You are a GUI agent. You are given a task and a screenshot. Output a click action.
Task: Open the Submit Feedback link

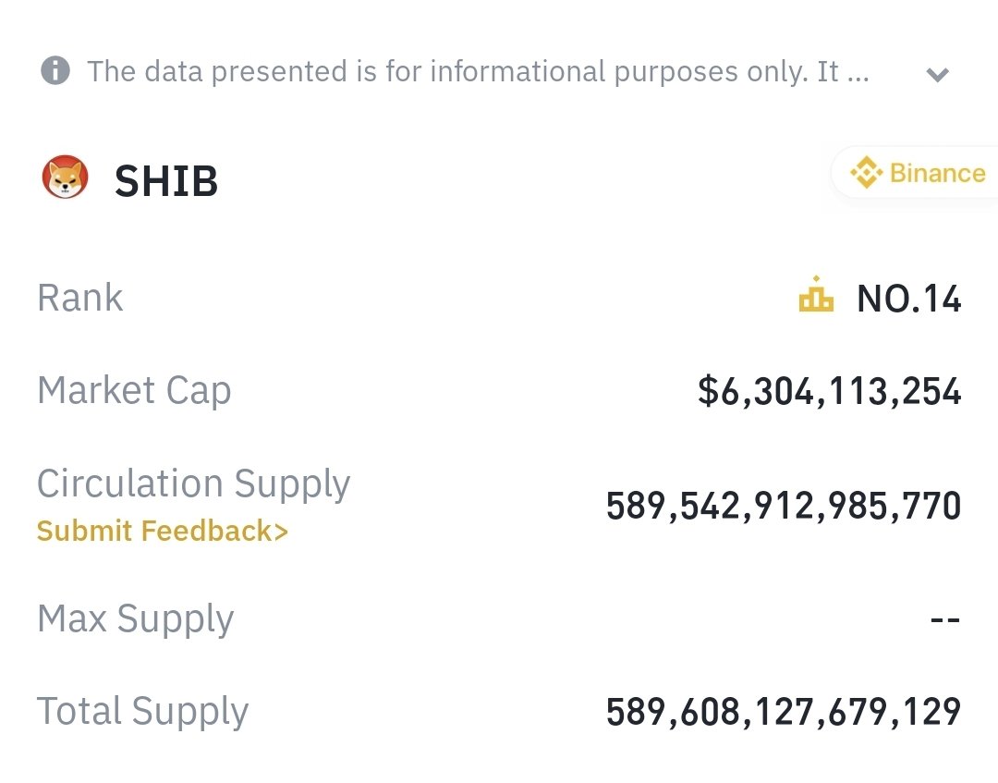tap(163, 531)
